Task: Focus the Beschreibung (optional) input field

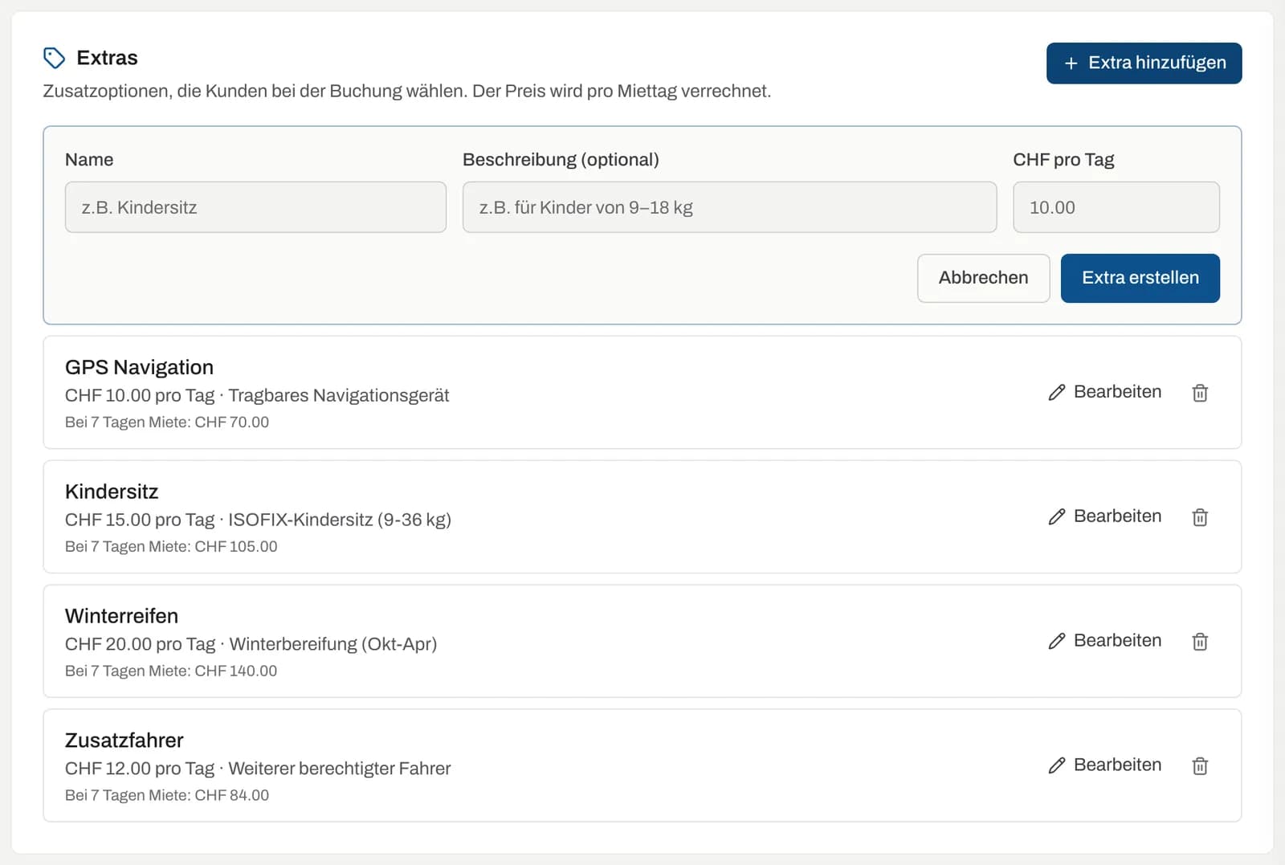Action: point(729,207)
